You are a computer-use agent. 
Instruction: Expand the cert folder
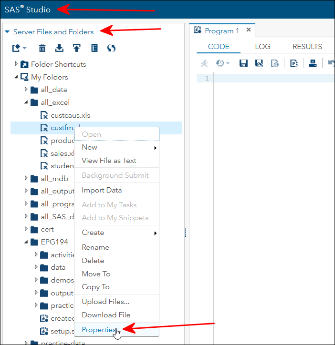26,229
